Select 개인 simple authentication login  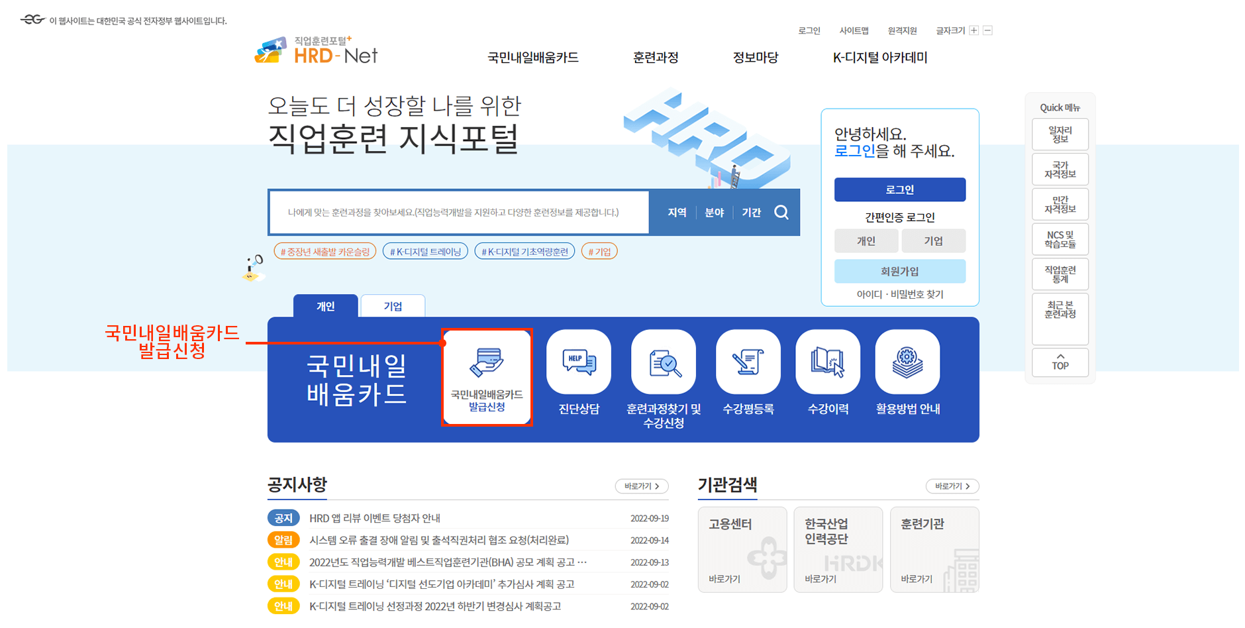pyautogui.click(x=866, y=240)
